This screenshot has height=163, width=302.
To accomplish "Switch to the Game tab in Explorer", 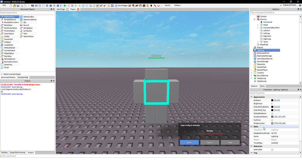I will pos(262,86).
